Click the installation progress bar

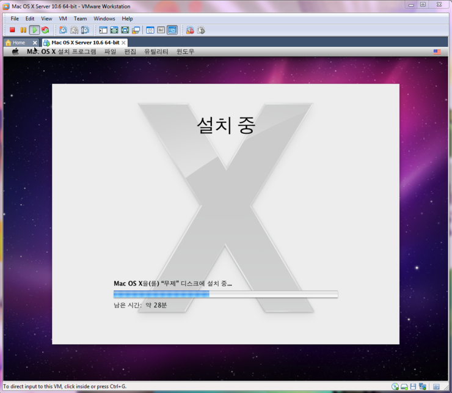click(x=226, y=294)
